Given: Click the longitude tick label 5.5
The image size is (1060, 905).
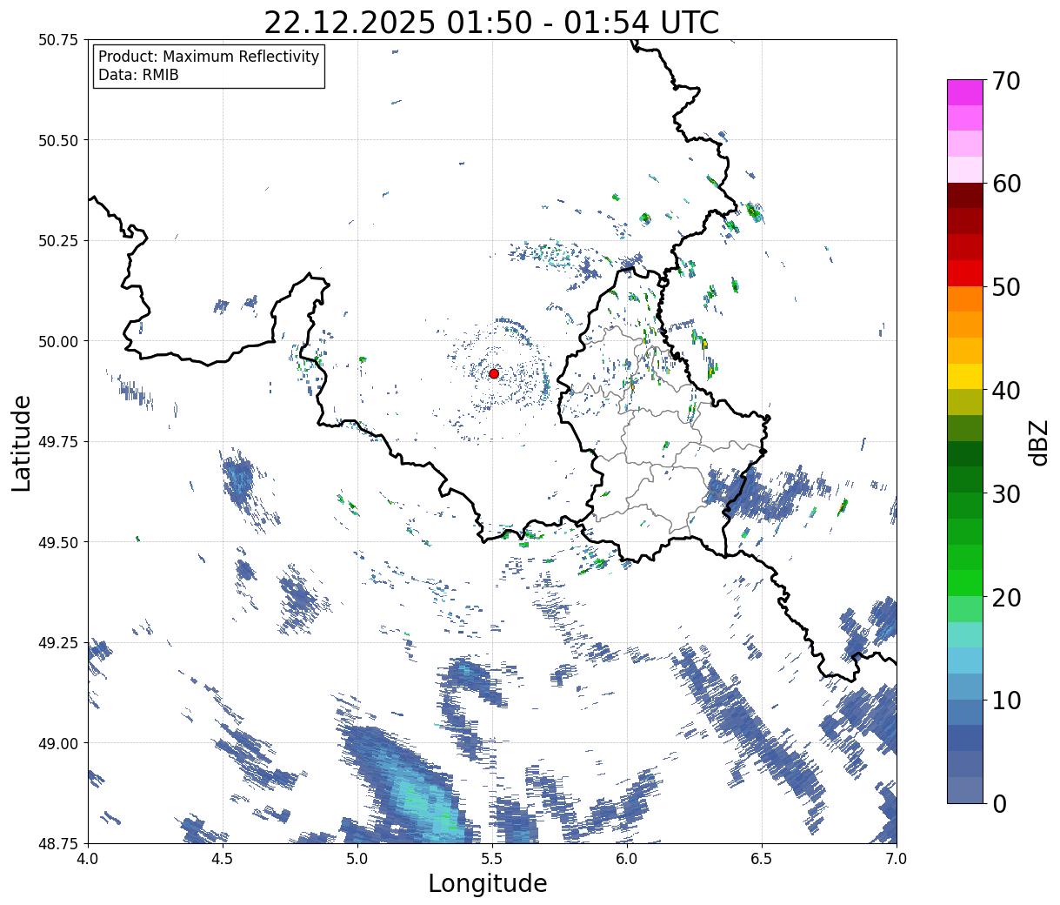Looking at the screenshot, I should point(492,859).
